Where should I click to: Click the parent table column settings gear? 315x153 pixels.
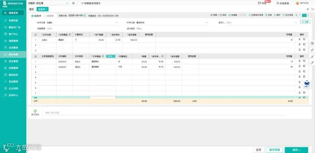pos(36,35)
